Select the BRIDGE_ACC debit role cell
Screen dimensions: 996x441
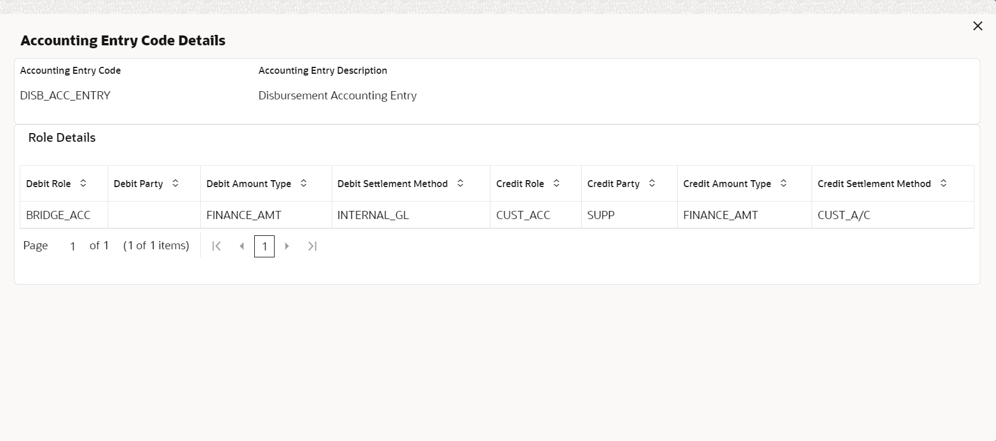pyautogui.click(x=58, y=215)
